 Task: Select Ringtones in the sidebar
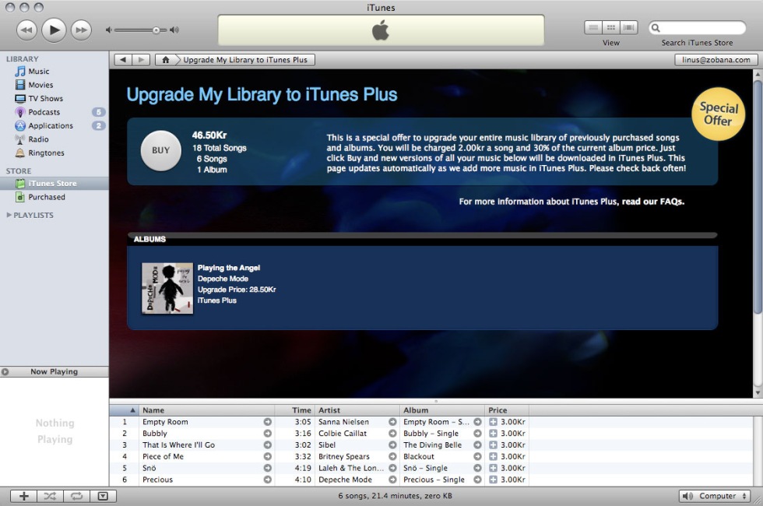tap(46, 153)
